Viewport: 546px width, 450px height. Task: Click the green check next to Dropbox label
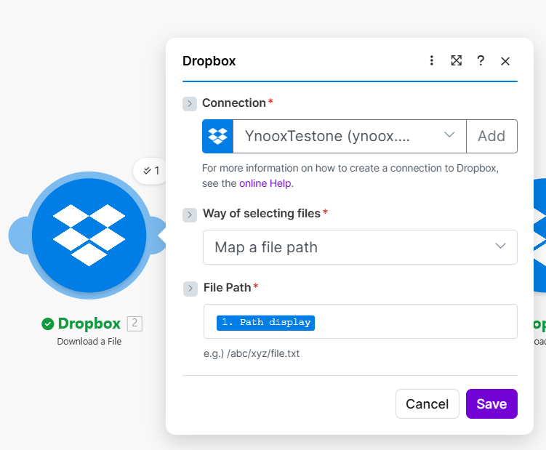[x=48, y=324]
